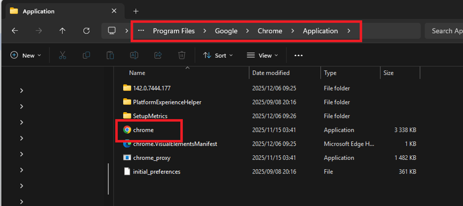The width and height of the screenshot is (463, 206).
Task: Select the initial_preferences file name
Action: click(x=157, y=172)
